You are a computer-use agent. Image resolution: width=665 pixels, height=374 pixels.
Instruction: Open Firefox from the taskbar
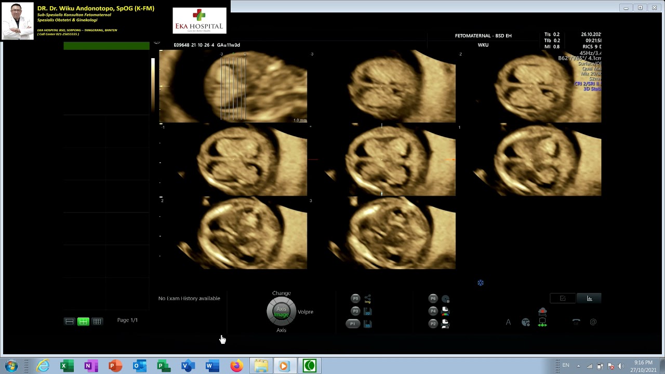click(x=236, y=366)
